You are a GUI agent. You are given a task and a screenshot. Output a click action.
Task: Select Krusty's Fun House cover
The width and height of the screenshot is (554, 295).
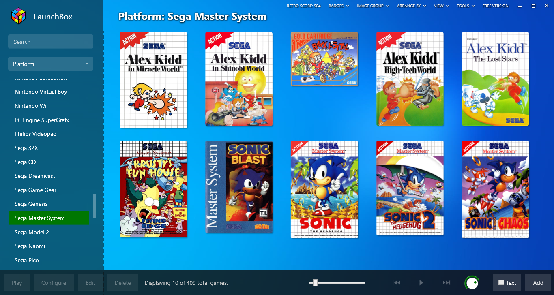pos(153,189)
